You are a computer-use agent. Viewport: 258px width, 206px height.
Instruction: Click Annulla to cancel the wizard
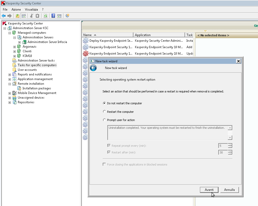click(229, 190)
